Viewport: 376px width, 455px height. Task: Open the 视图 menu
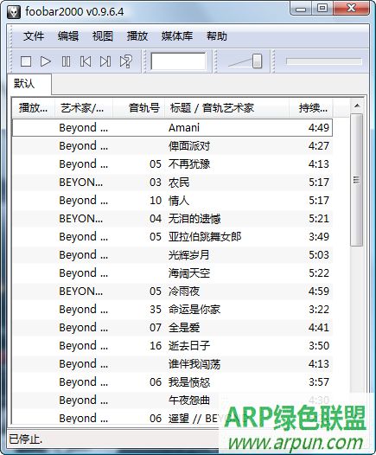coord(103,36)
